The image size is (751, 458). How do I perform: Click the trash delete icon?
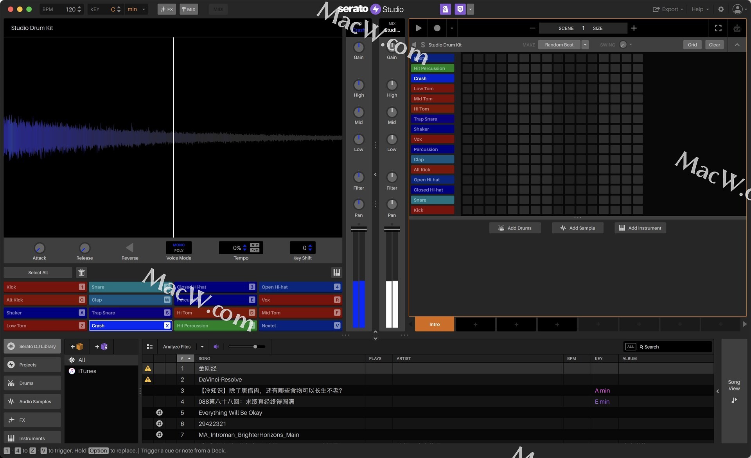(81, 273)
